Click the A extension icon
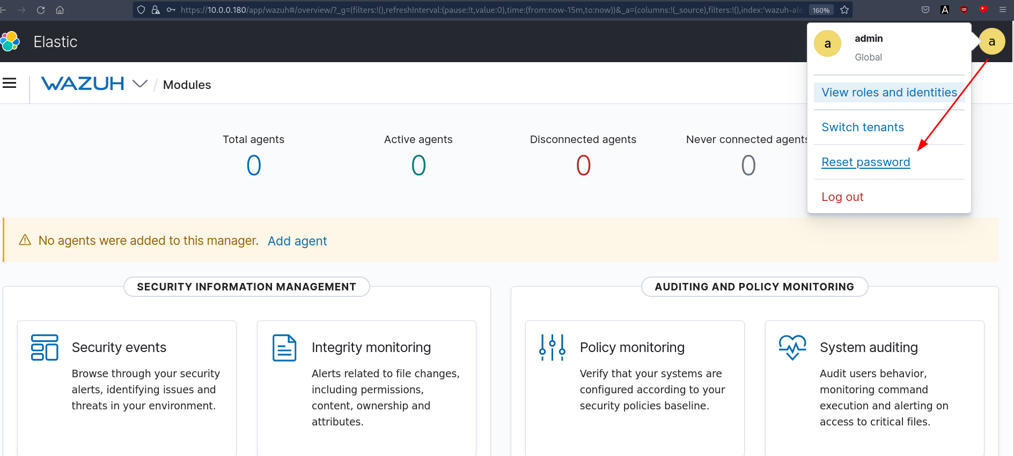Viewport: 1014px width, 456px height. [945, 10]
